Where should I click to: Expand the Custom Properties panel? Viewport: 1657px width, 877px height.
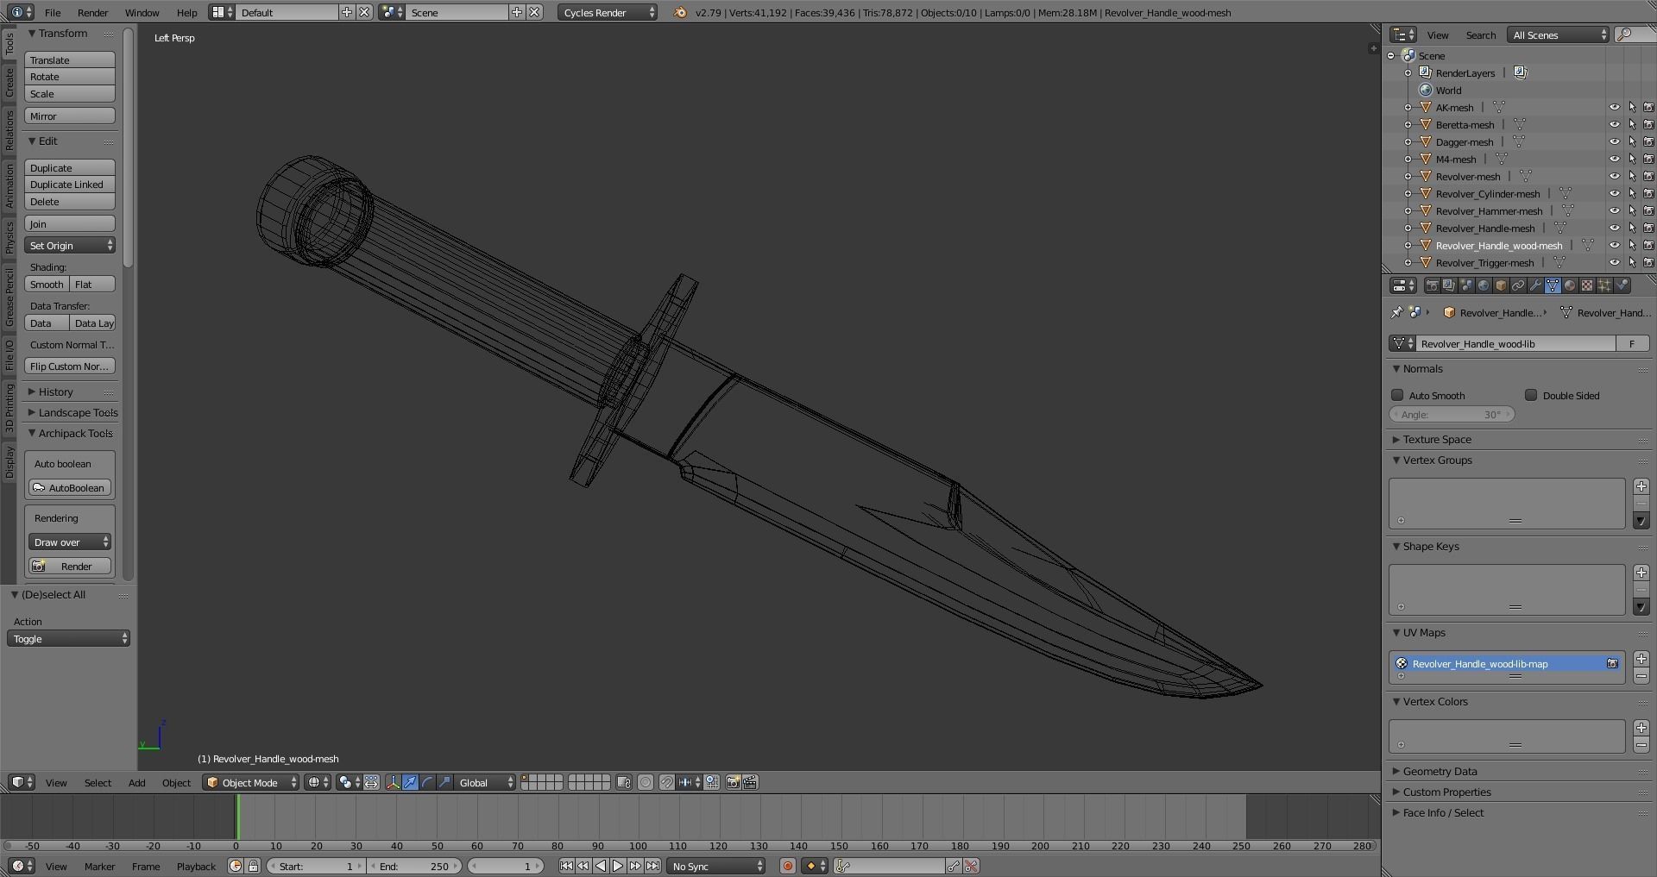[1446, 792]
